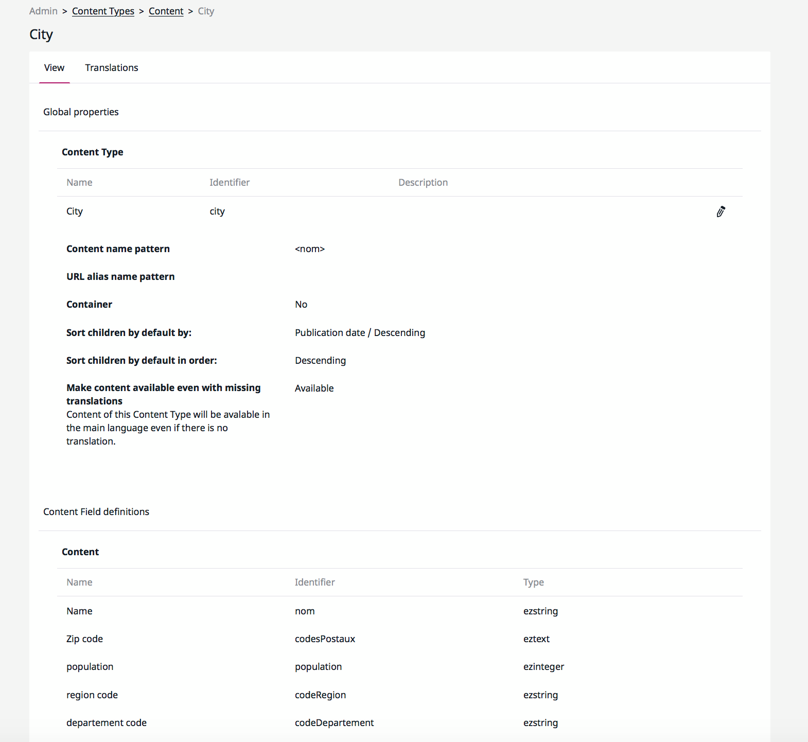The width and height of the screenshot is (808, 742).
Task: Go to the Content breadcrumb link
Action: click(166, 11)
